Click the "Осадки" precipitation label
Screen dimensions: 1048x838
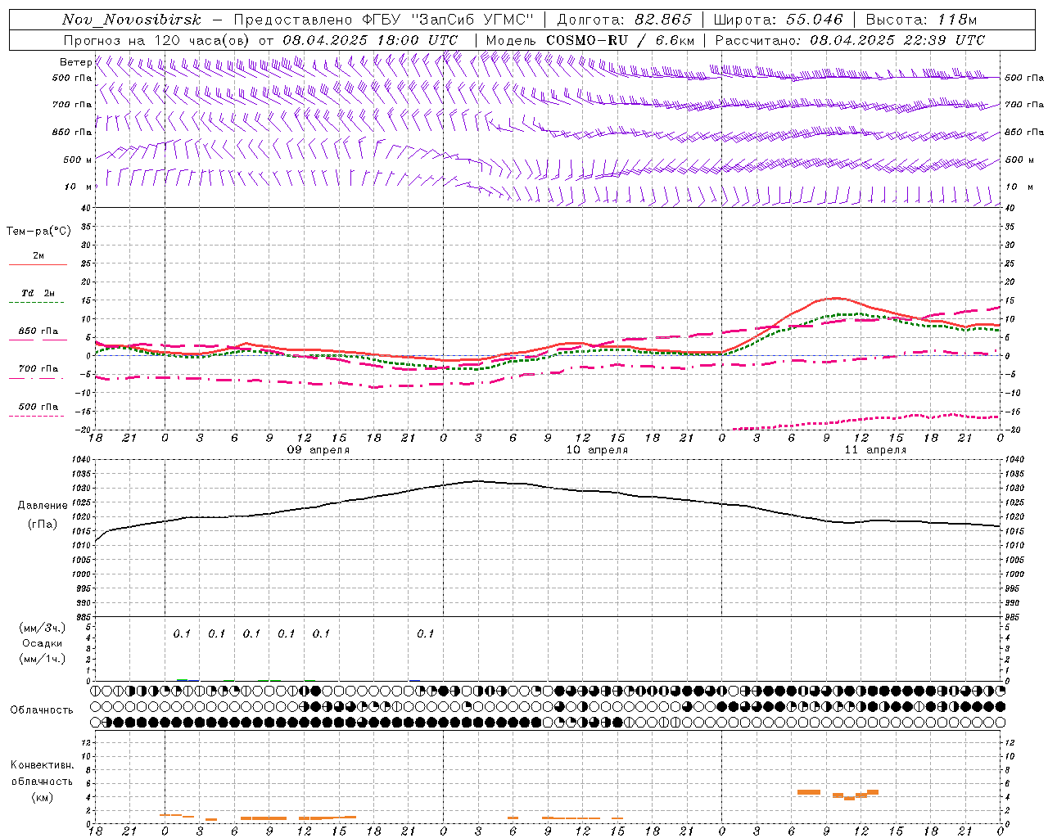43,643
